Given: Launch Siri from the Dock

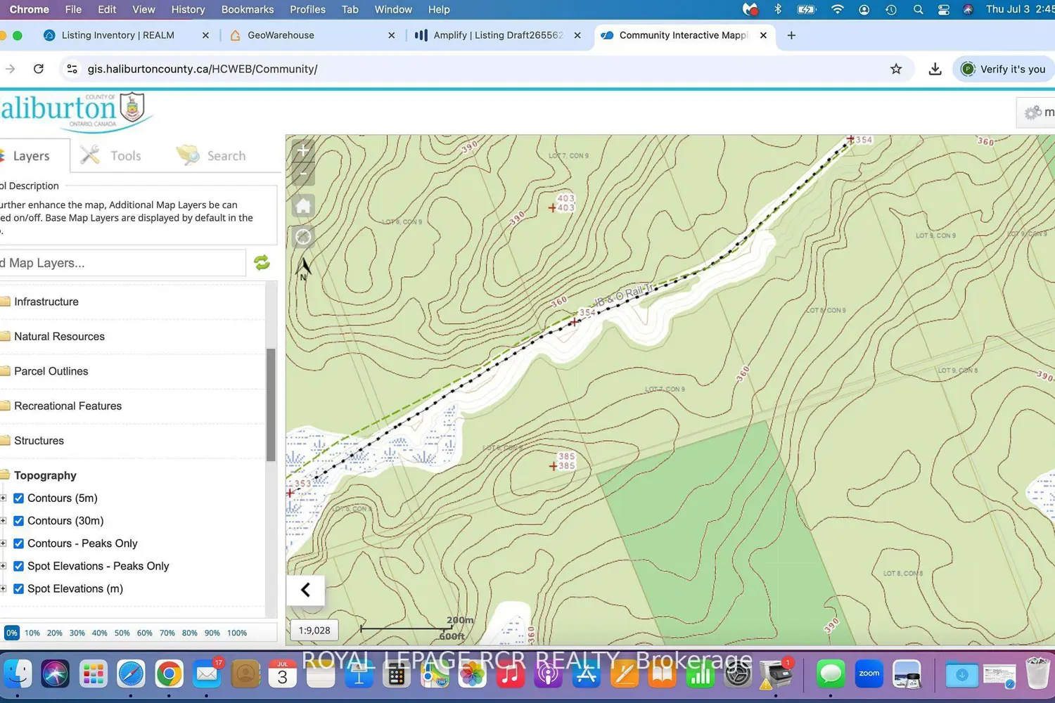Looking at the screenshot, I should click(x=55, y=674).
